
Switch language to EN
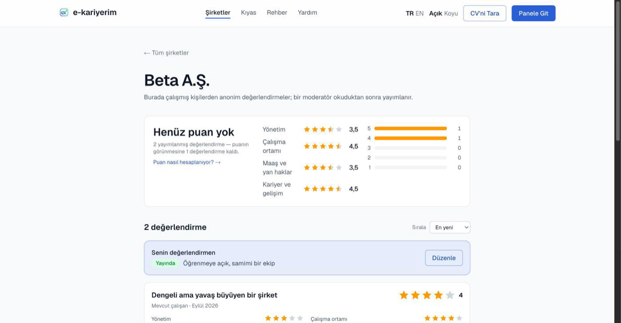pos(420,13)
